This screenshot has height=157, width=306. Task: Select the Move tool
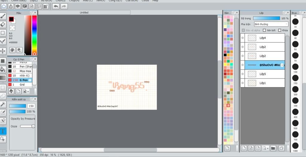point(3,51)
